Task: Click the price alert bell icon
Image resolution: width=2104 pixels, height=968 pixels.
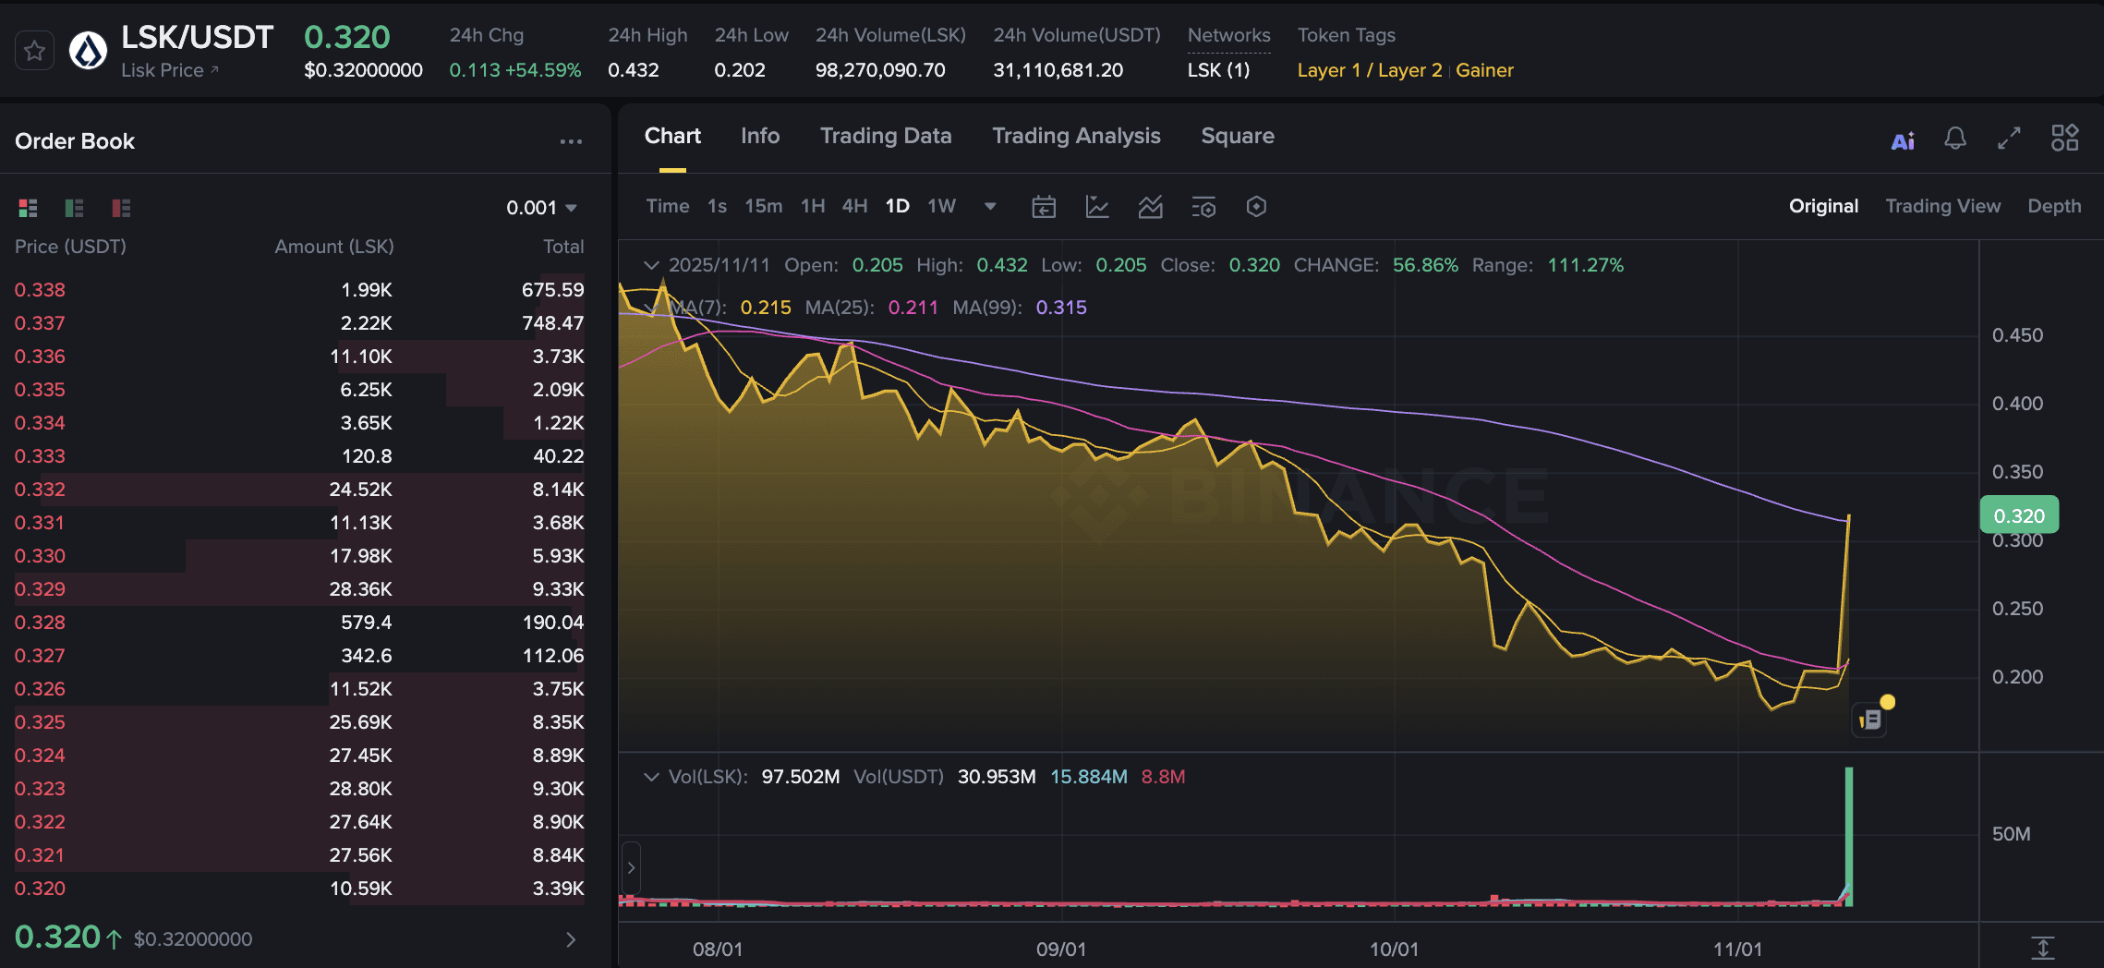Action: (x=1954, y=139)
